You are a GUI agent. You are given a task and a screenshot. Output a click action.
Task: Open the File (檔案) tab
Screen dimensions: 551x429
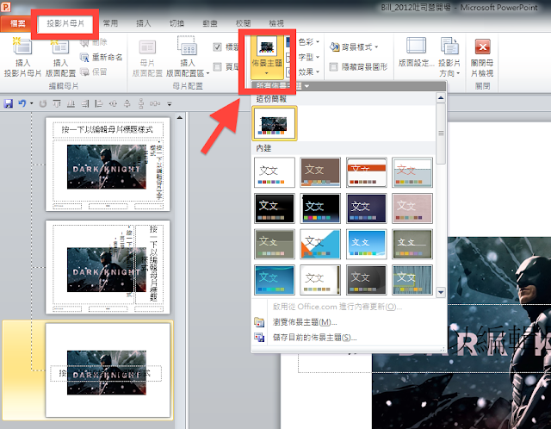17,23
